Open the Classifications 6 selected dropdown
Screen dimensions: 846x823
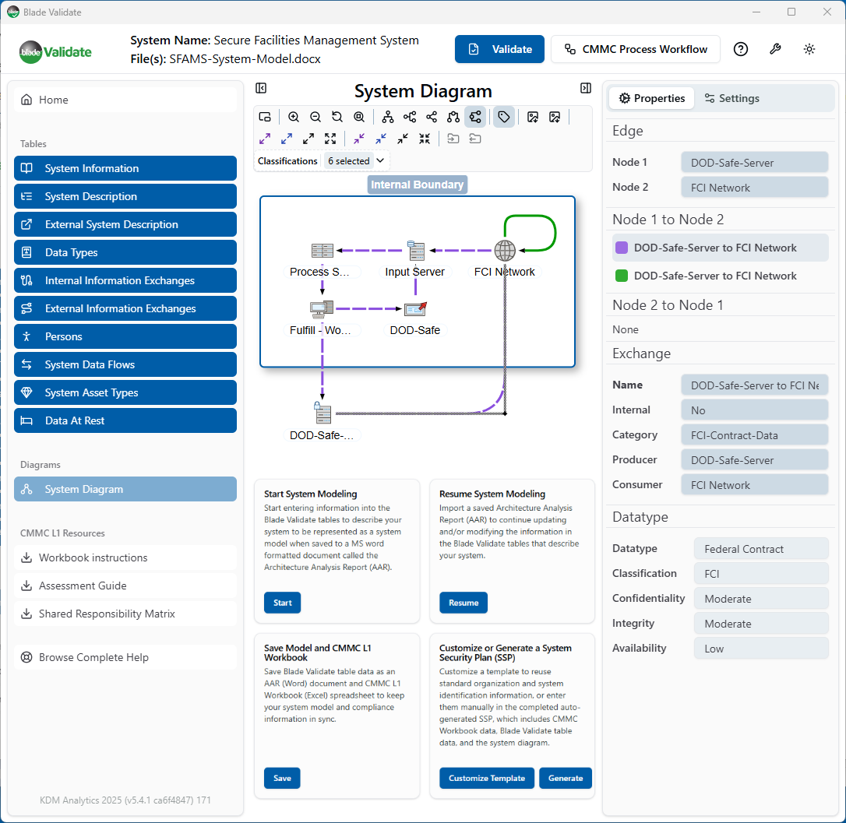[x=356, y=161]
